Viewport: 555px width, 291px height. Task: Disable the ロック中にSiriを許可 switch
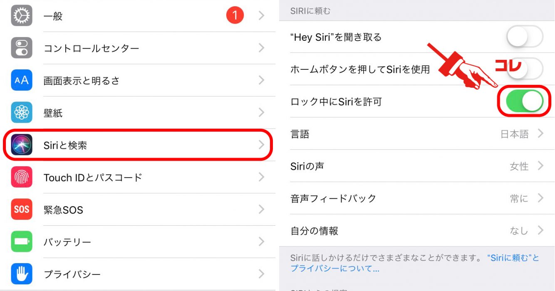[525, 101]
